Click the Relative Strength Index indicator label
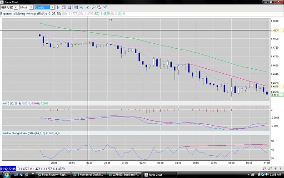Viewport: 284px width, 178px height. coord(24,133)
